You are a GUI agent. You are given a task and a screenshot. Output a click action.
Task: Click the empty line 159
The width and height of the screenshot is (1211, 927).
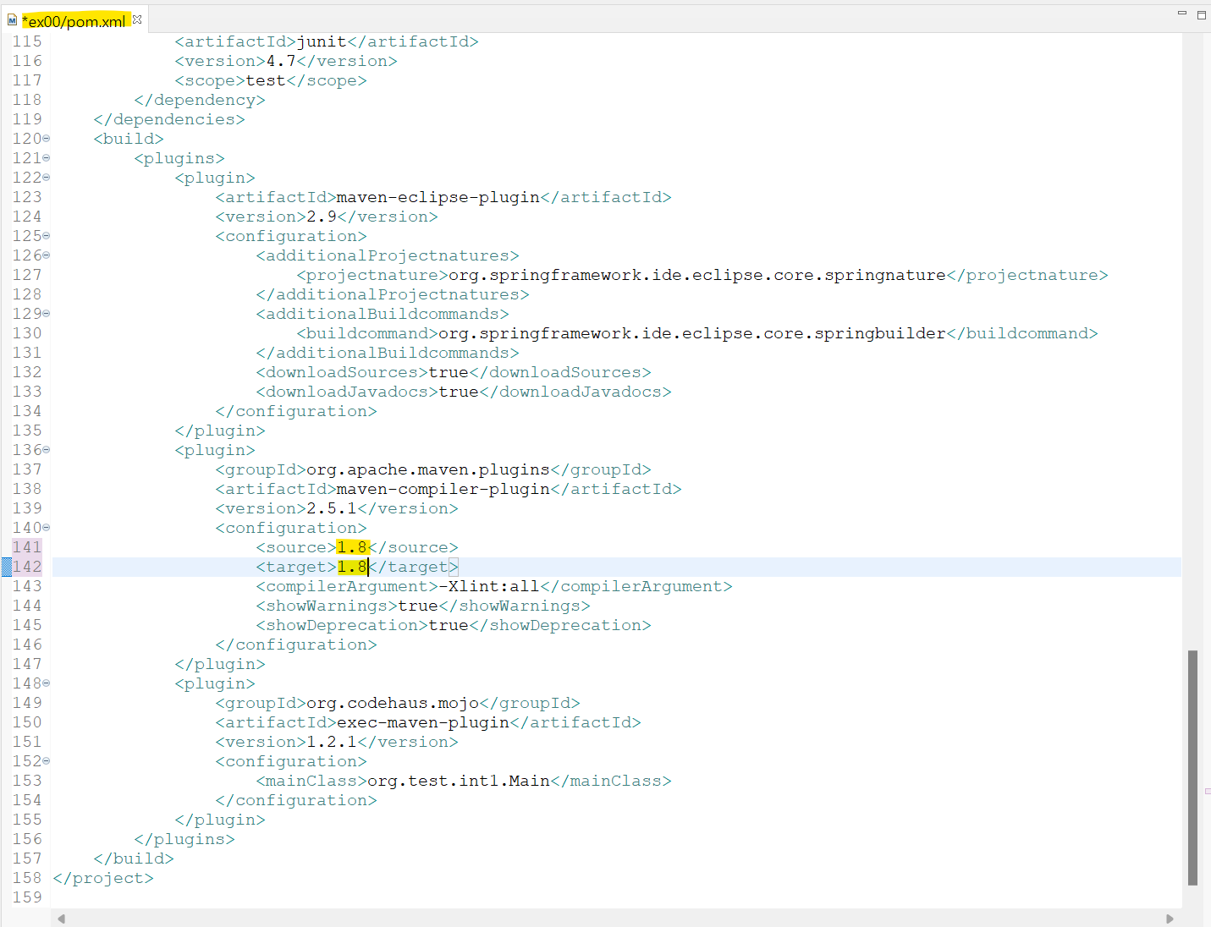616,897
